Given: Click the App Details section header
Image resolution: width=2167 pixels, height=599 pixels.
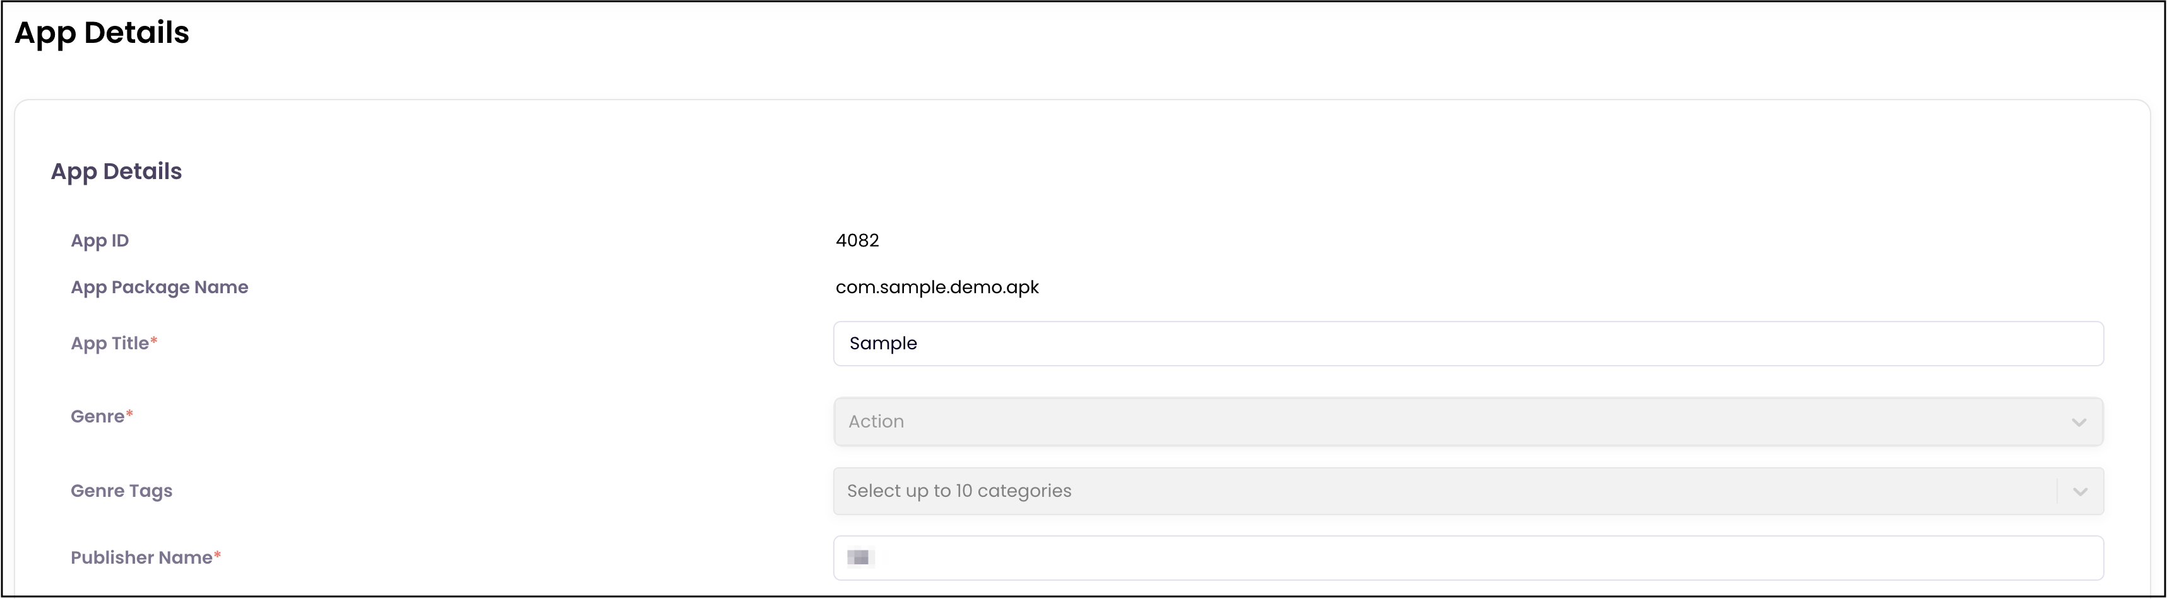Looking at the screenshot, I should click(116, 170).
